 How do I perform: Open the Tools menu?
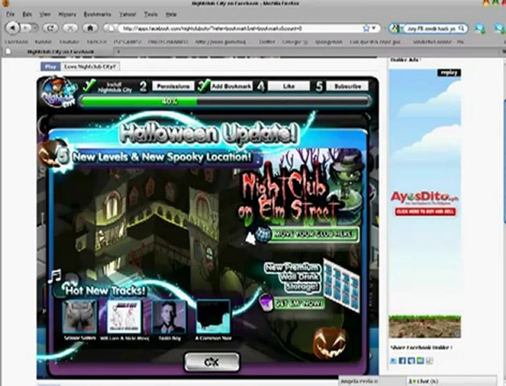[150, 14]
